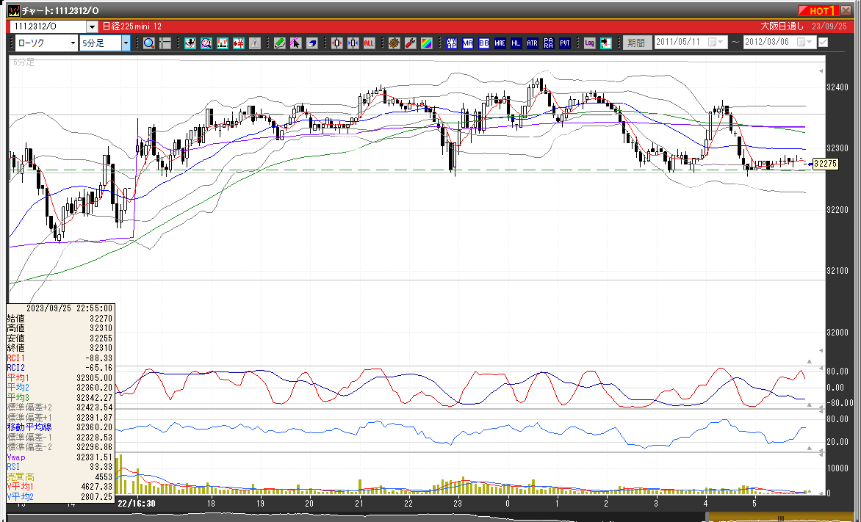Toggle the PVT pivot indicator
The height and width of the screenshot is (522, 861).
564,43
